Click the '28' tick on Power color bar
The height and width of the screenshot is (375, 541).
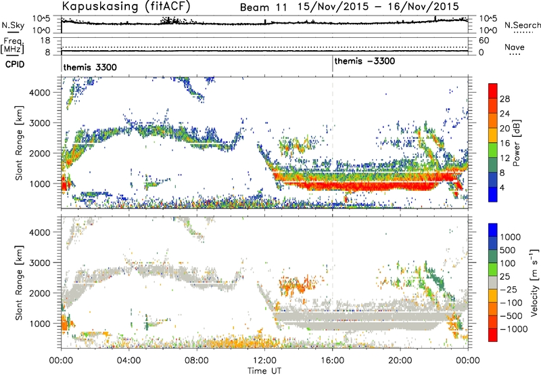pyautogui.click(x=504, y=99)
